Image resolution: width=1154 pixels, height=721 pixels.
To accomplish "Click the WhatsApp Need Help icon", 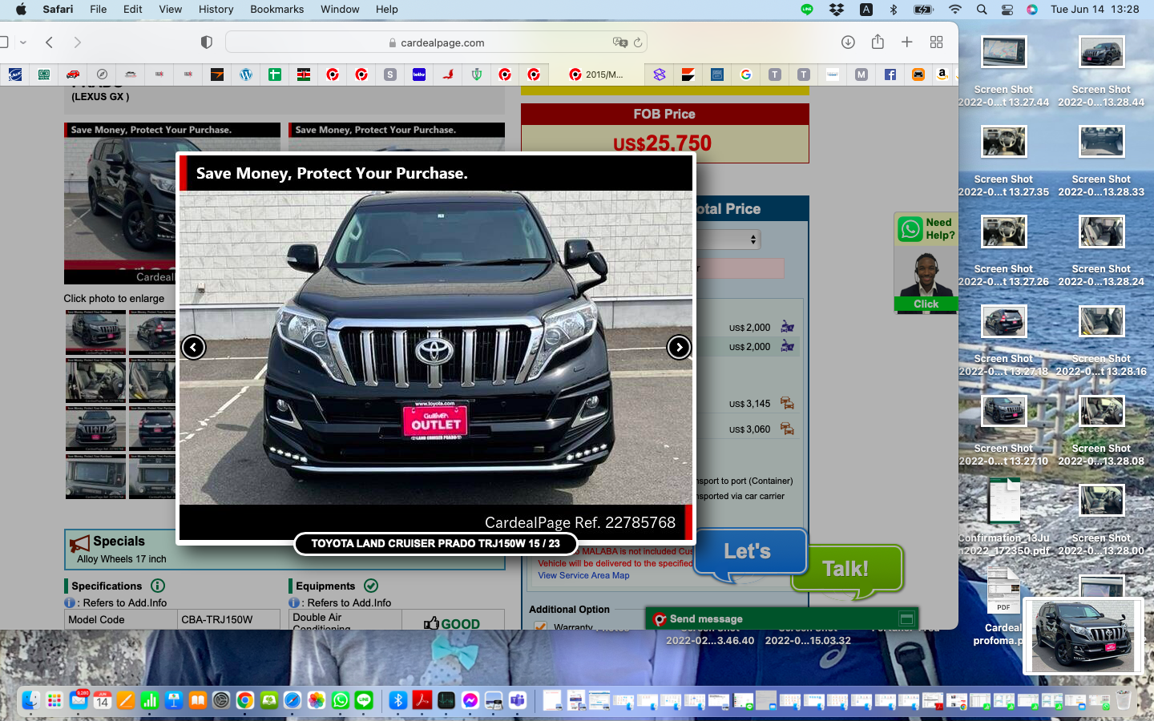I will click(910, 229).
